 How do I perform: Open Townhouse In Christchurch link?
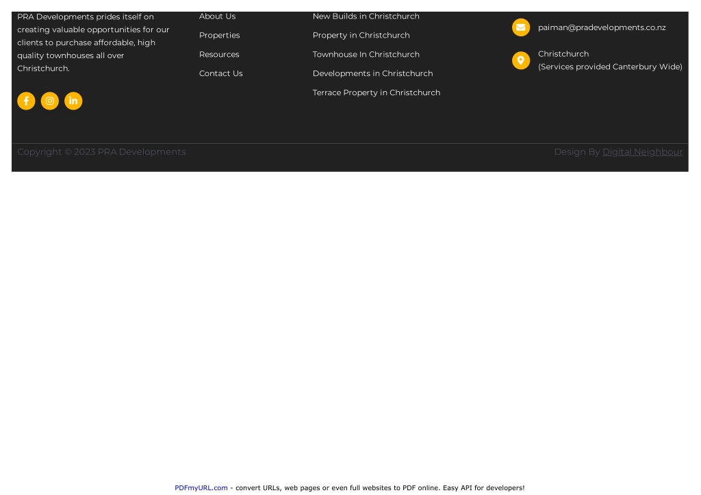click(366, 55)
